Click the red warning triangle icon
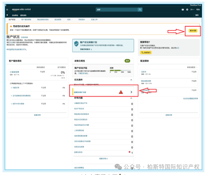Screen dimensions: 206x175 point(121,92)
